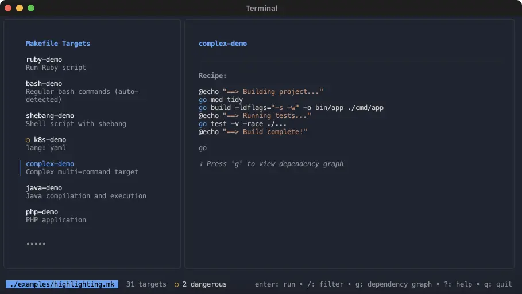Select the bash-demo target
This screenshot has width=522, height=294.
44,83
